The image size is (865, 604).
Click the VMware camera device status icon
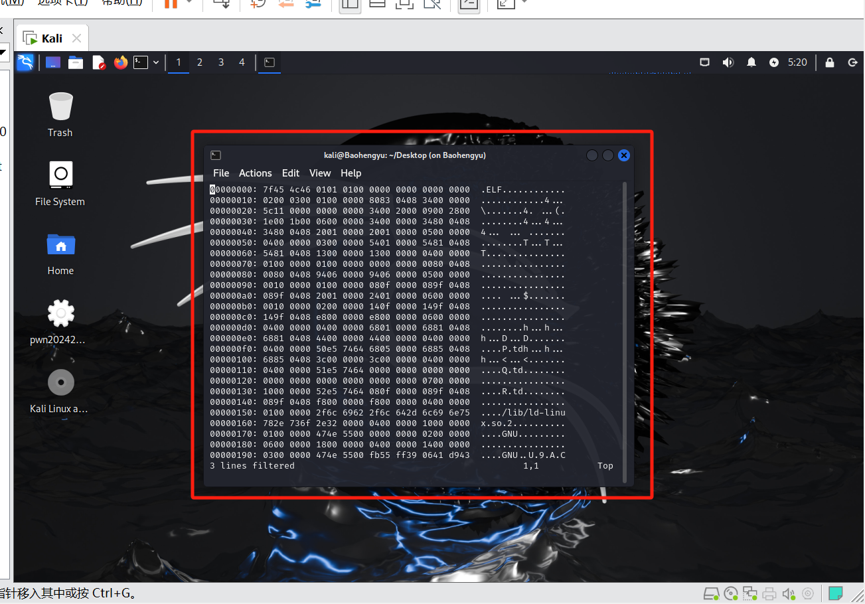[x=808, y=593]
